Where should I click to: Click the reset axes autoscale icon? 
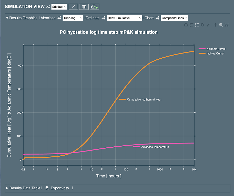tap(226, 25)
